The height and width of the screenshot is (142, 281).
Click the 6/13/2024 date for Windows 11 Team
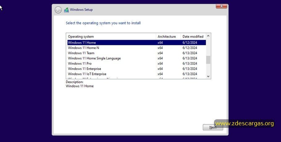pyautogui.click(x=190, y=53)
